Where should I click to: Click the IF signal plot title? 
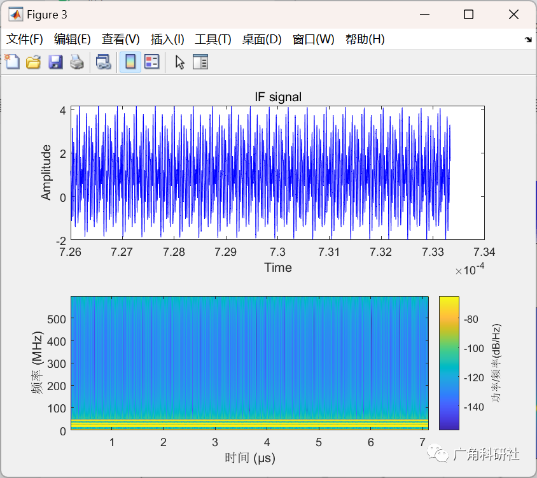click(278, 97)
